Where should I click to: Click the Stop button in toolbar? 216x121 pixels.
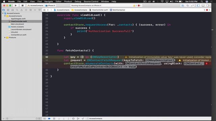pyautogui.click(x=23, y=5)
